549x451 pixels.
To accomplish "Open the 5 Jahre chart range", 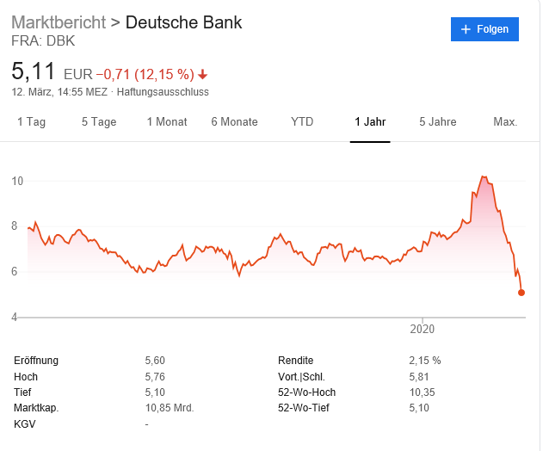I will [x=437, y=122].
